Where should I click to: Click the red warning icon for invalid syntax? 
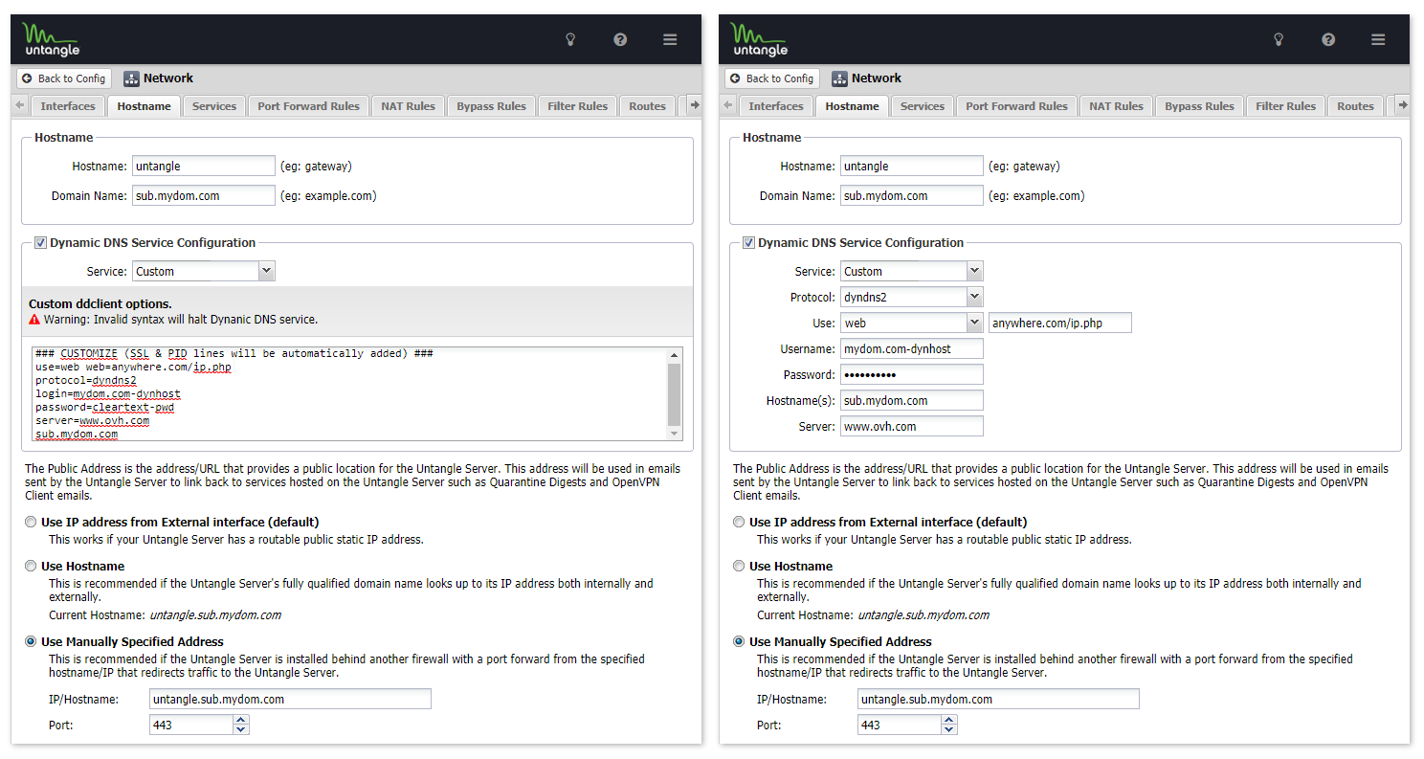[34, 320]
